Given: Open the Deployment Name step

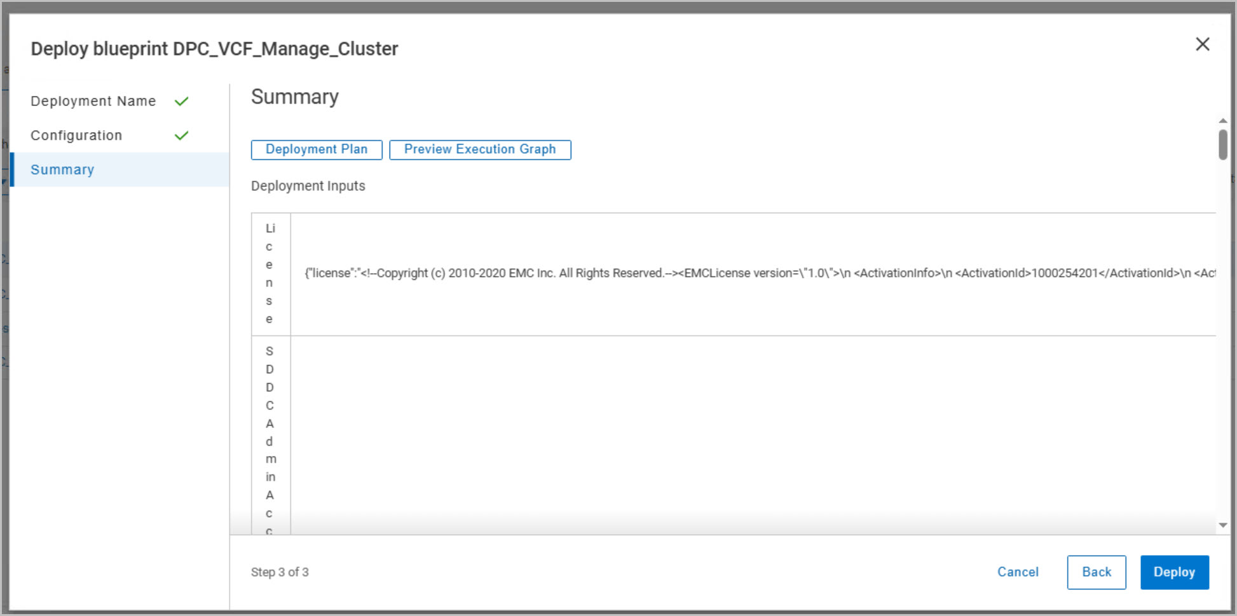Looking at the screenshot, I should click(93, 102).
